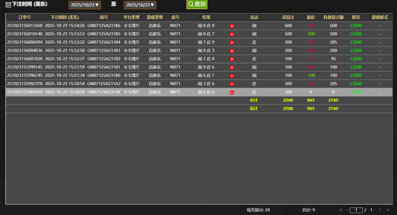Jump to the last page arrow
This screenshot has width=397, height=215.
pos(388,210)
